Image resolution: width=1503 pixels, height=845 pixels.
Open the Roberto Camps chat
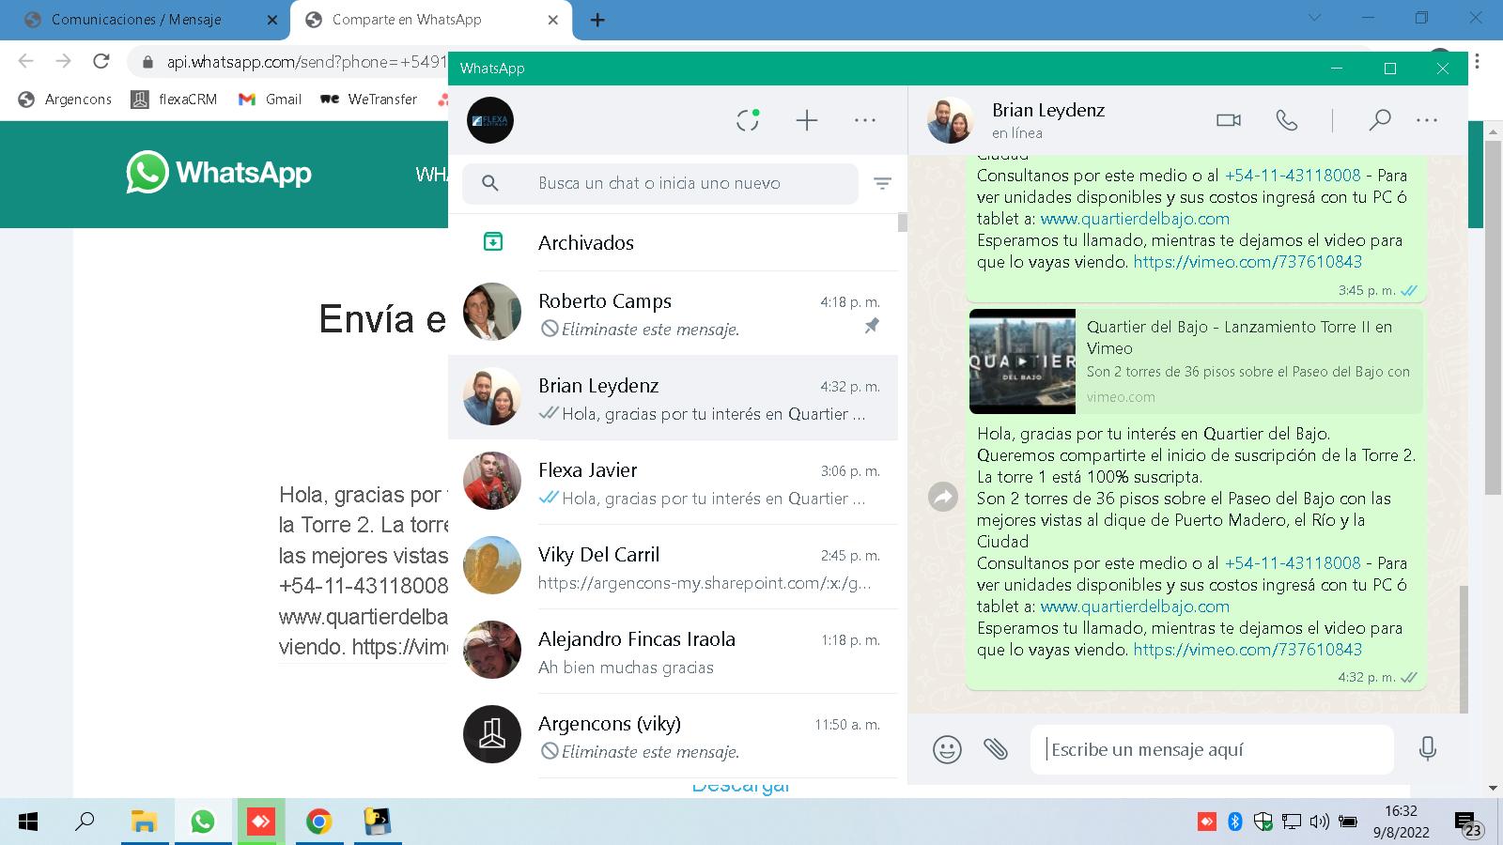pyautogui.click(x=673, y=313)
